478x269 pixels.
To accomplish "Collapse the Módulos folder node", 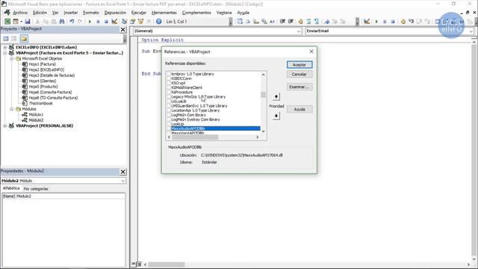I will tap(12, 109).
